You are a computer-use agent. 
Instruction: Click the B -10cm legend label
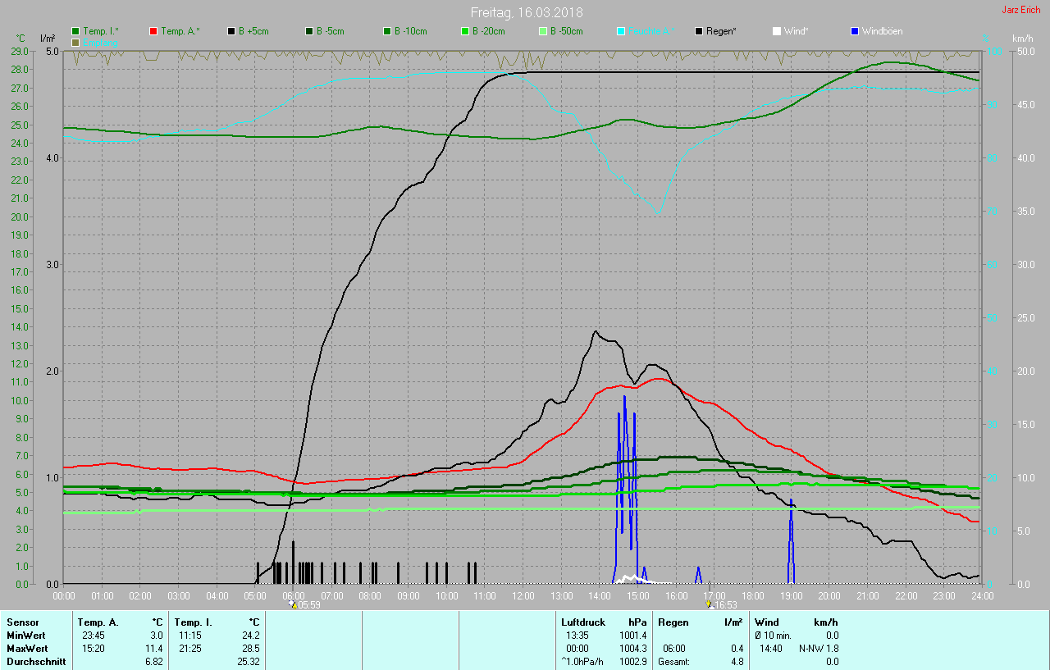[x=410, y=31]
